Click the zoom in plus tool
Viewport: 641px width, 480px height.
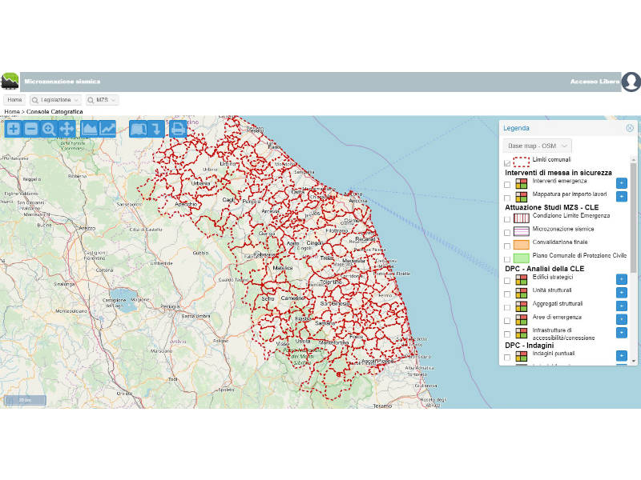[x=14, y=129]
